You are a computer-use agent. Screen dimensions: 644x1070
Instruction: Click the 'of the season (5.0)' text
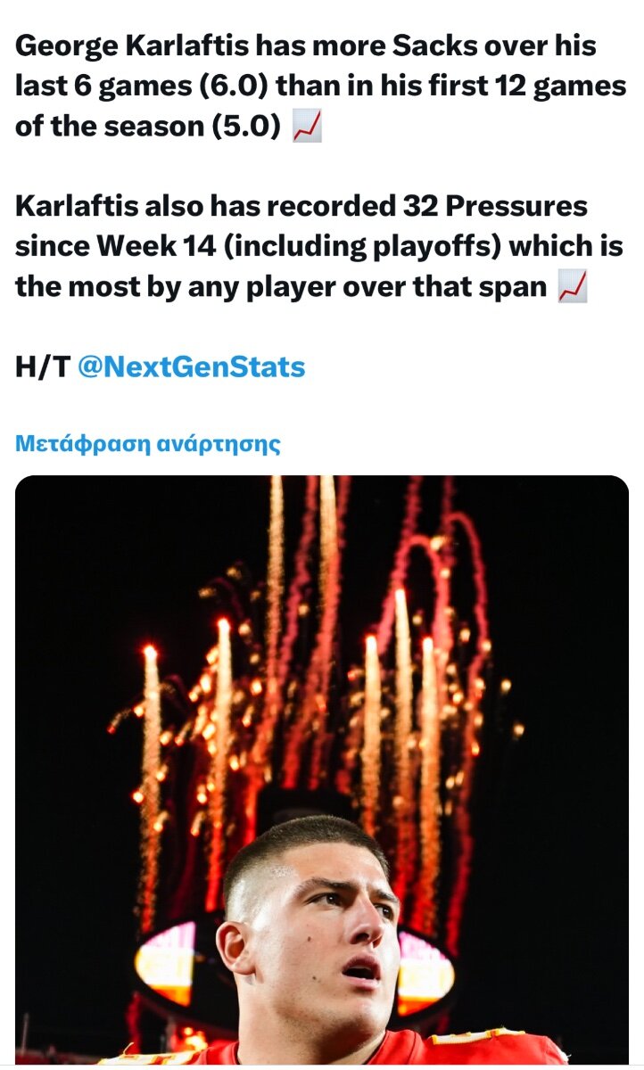pos(148,127)
